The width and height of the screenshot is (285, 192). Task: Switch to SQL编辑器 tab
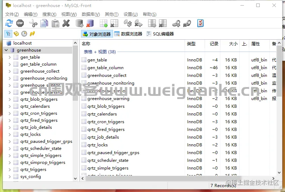(x=160, y=34)
